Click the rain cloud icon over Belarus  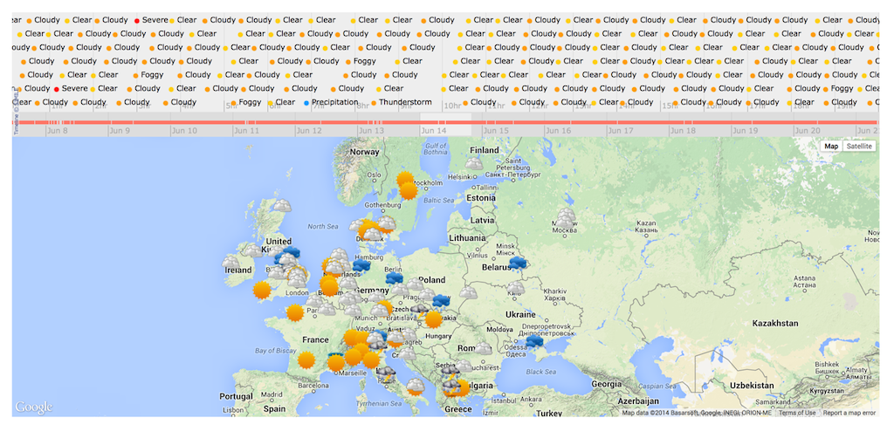518,263
